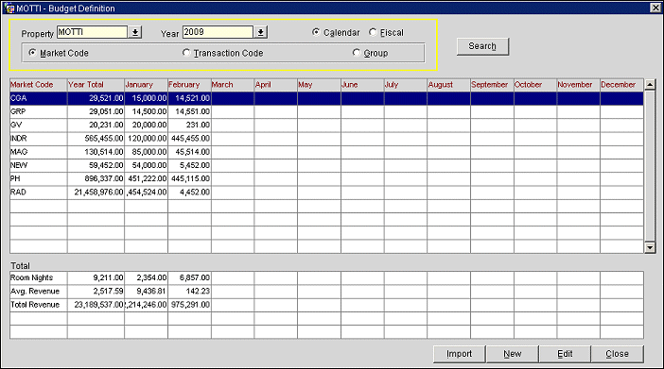The image size is (664, 369).
Task: Click the Import button
Action: [x=459, y=354]
